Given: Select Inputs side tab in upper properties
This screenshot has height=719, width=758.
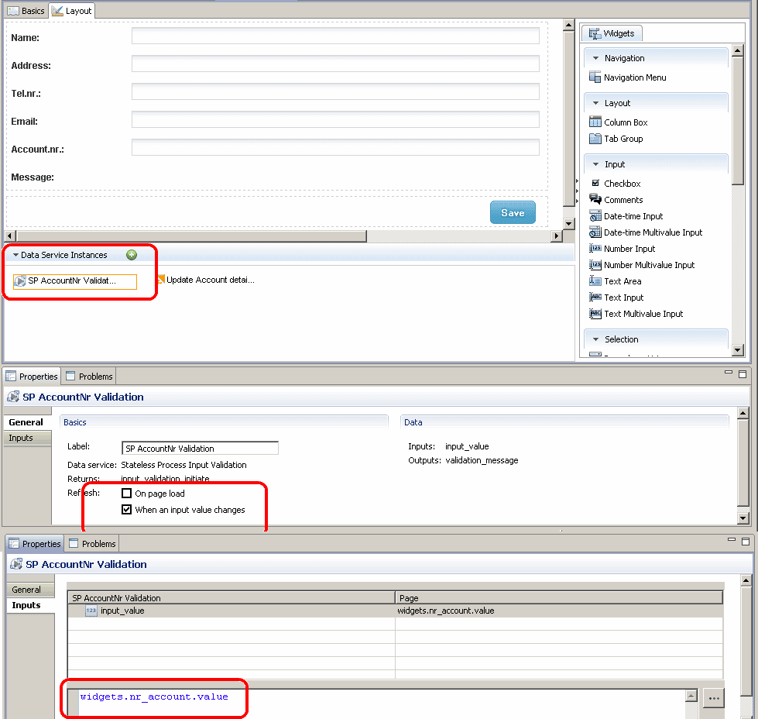Looking at the screenshot, I should tap(27, 438).
